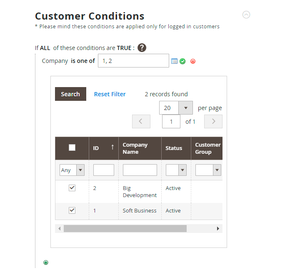Image resolution: width=285 pixels, height=275 pixels.
Task: Toggle the select-all header checkbox
Action: point(72,147)
